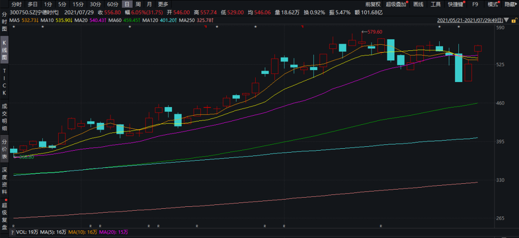Viewport: 519px width, 238px height.
Task: Click the lock icon beside date range
Action: click(x=513, y=21)
